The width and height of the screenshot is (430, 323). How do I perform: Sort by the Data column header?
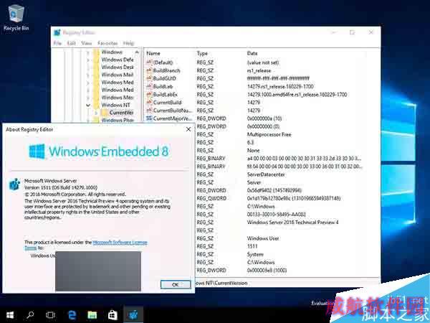tap(252, 53)
